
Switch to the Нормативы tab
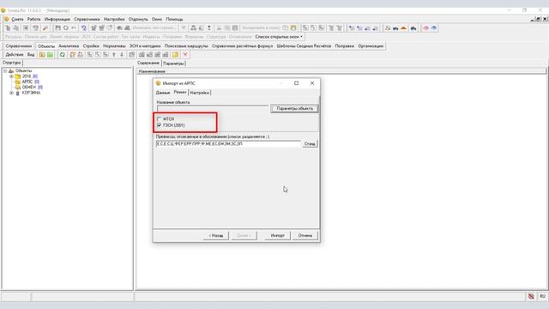114,45
